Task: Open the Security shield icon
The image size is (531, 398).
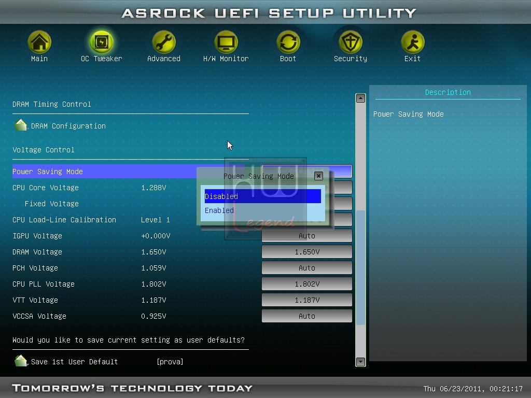Action: [x=351, y=42]
